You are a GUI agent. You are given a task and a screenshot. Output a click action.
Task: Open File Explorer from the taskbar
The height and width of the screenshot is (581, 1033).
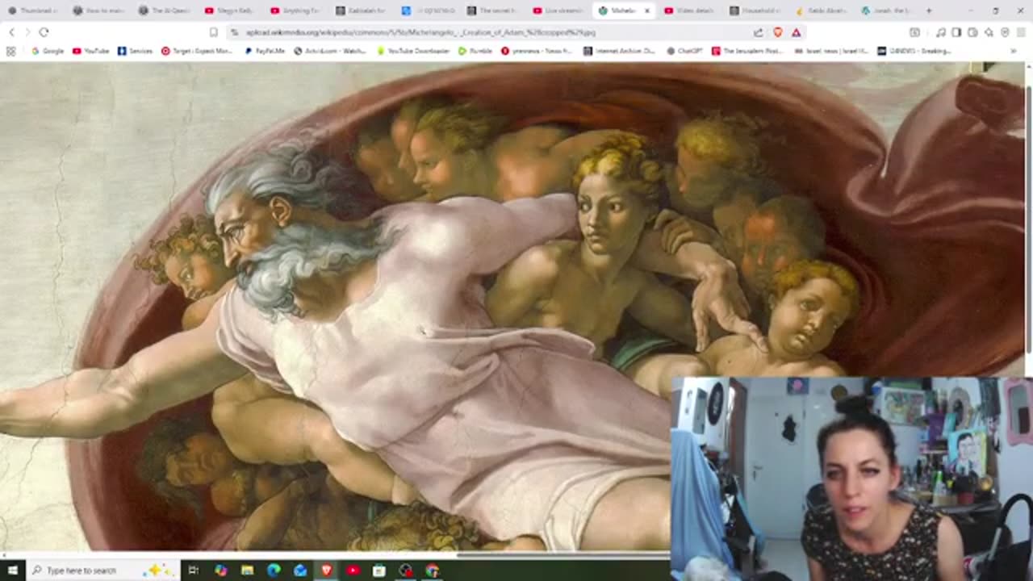247,571
